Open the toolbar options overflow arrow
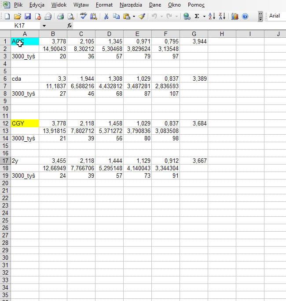286x301 pixels. tap(260, 16)
